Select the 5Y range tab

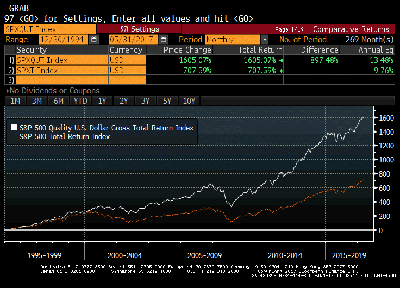click(x=167, y=101)
